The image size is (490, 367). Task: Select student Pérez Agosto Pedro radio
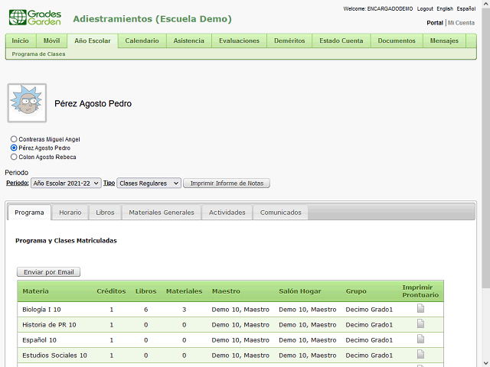coord(14,148)
